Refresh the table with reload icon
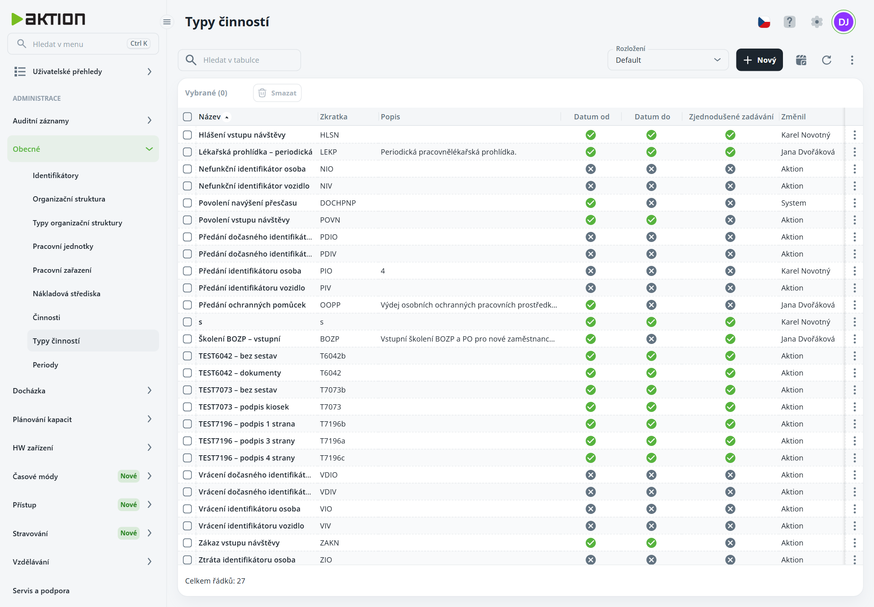This screenshot has width=874, height=607. [x=827, y=60]
